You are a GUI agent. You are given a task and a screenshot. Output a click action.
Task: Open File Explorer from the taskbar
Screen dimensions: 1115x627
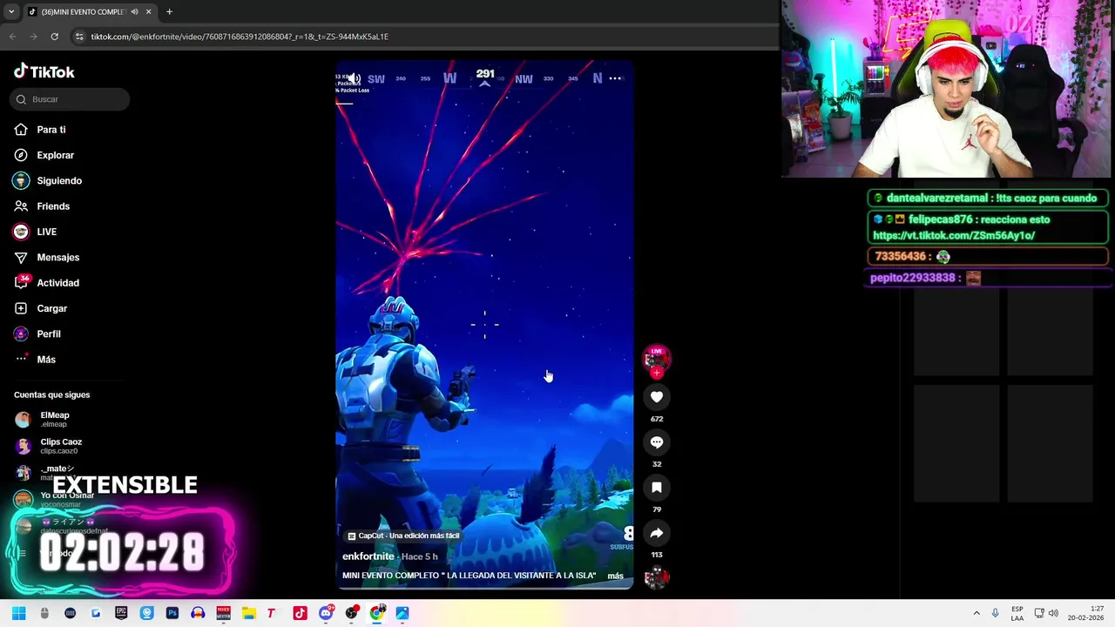tap(248, 613)
